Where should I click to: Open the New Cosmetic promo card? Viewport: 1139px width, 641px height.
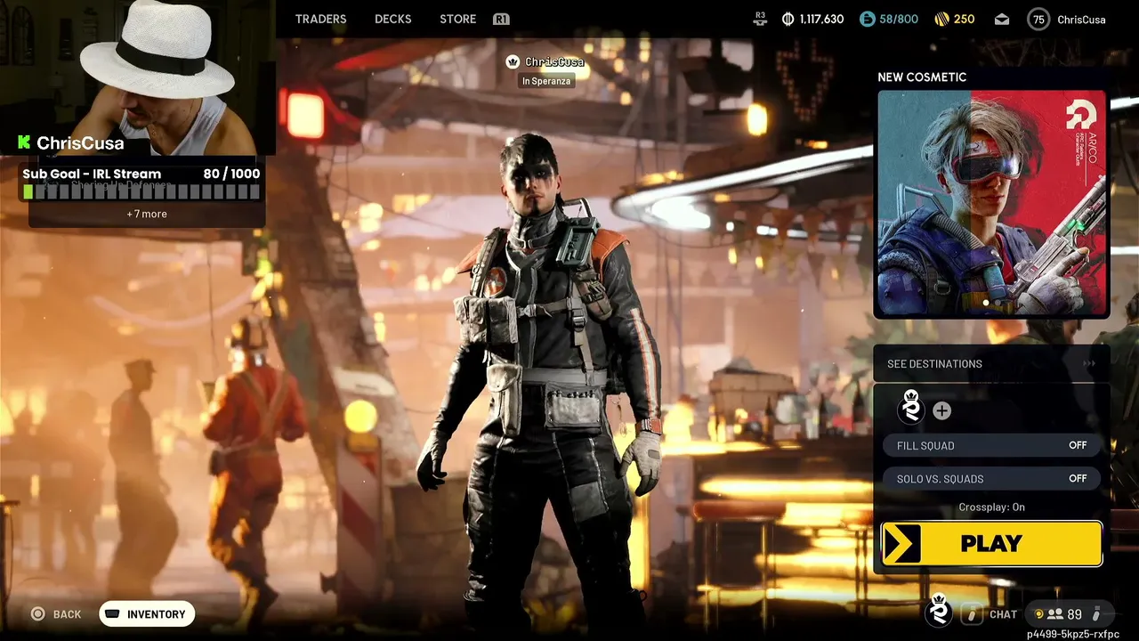pos(992,203)
